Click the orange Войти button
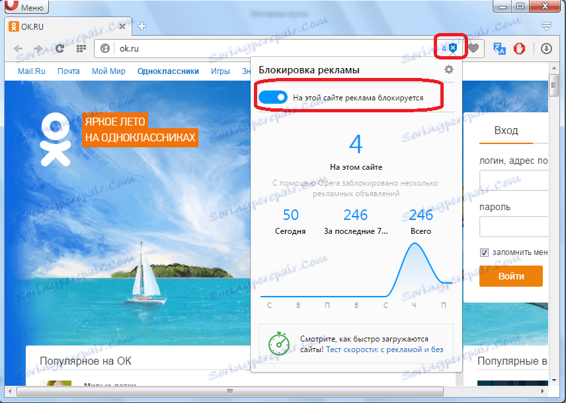The width and height of the screenshot is (566, 403). point(511,276)
